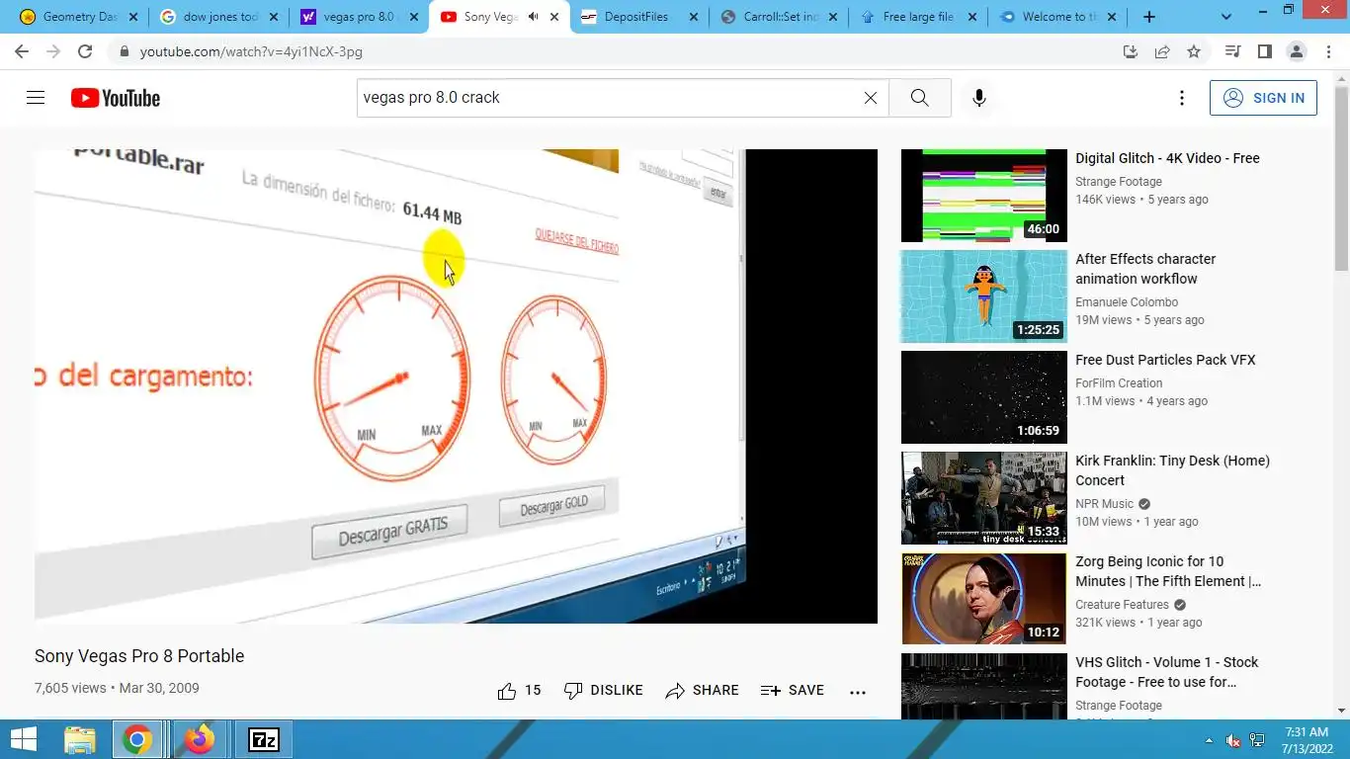Click the address bar URL
This screenshot has width=1350, height=759.
click(251, 51)
